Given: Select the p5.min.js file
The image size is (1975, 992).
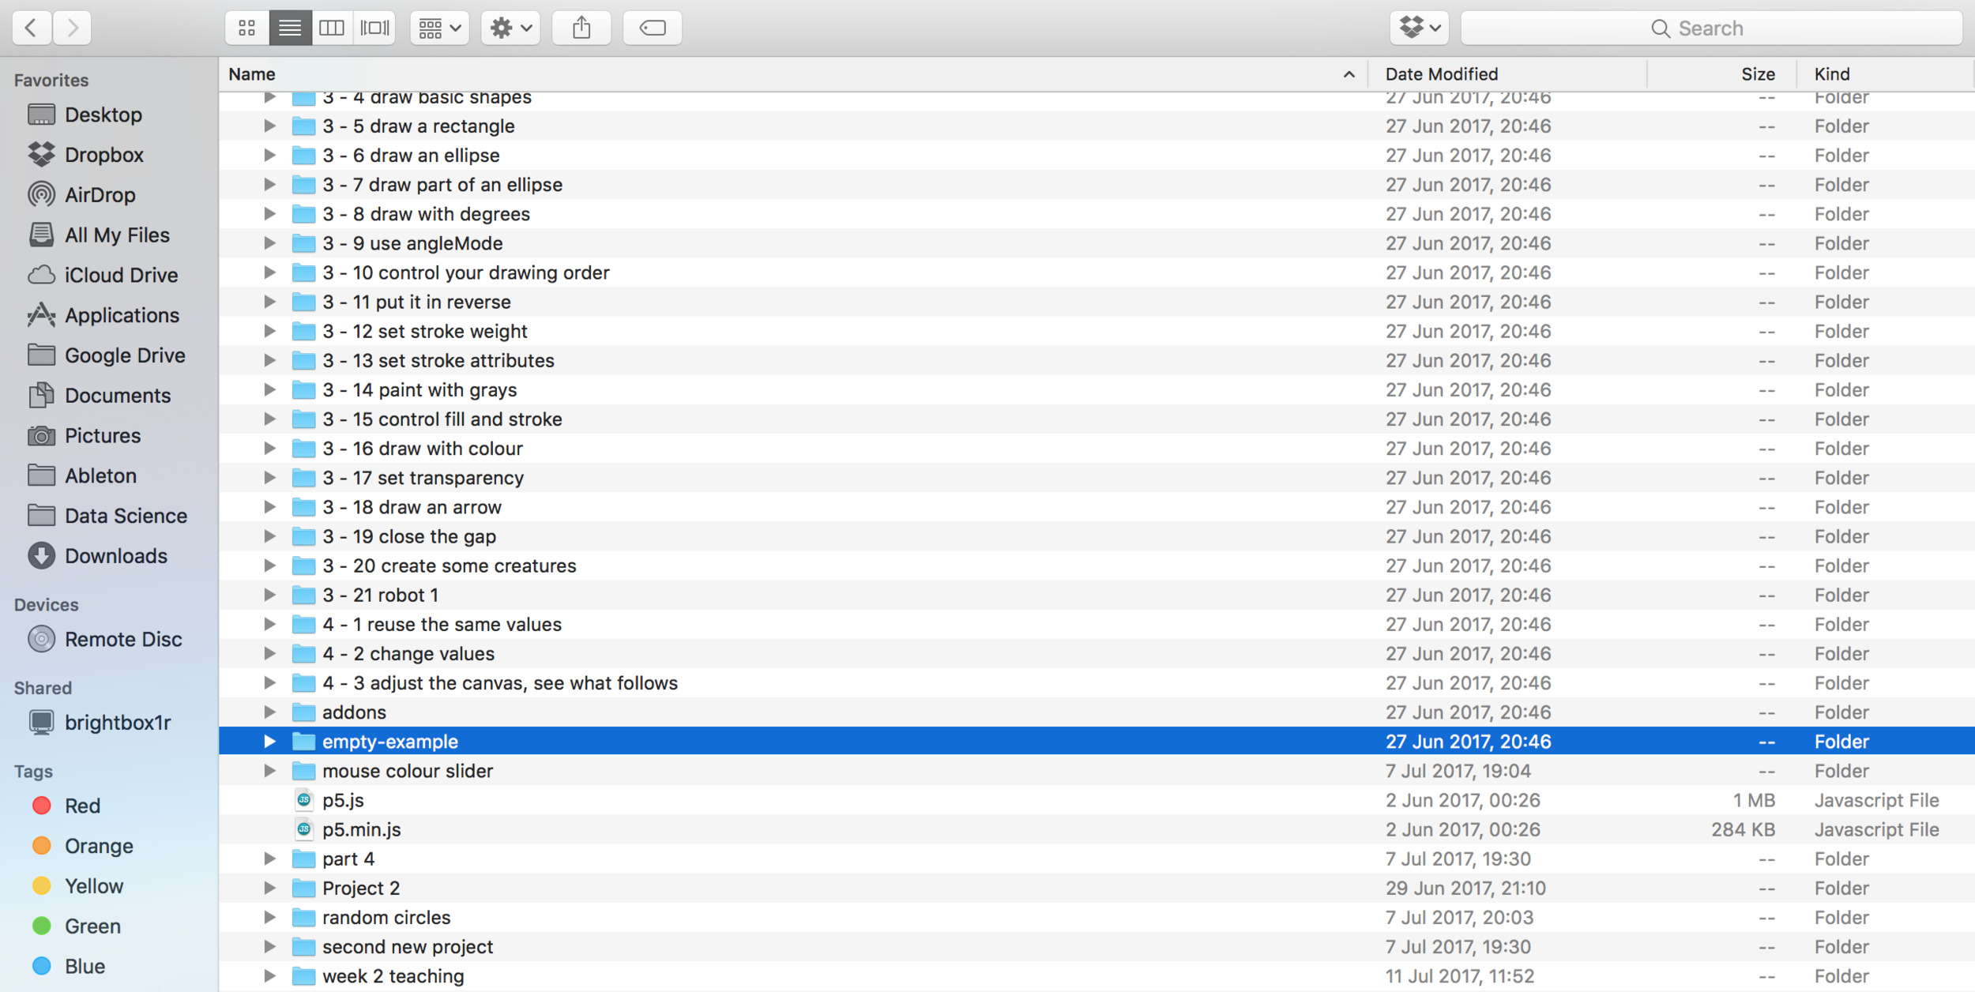Looking at the screenshot, I should pos(361,829).
